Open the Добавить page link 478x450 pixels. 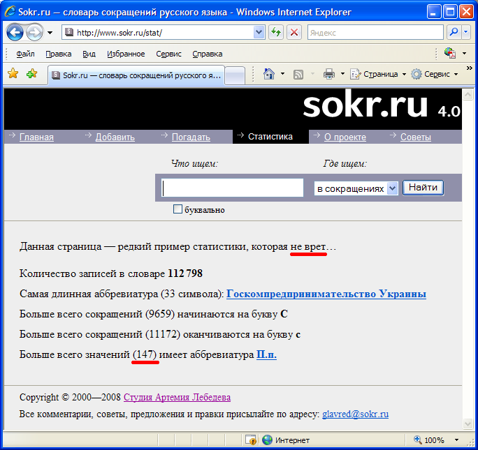coord(115,137)
